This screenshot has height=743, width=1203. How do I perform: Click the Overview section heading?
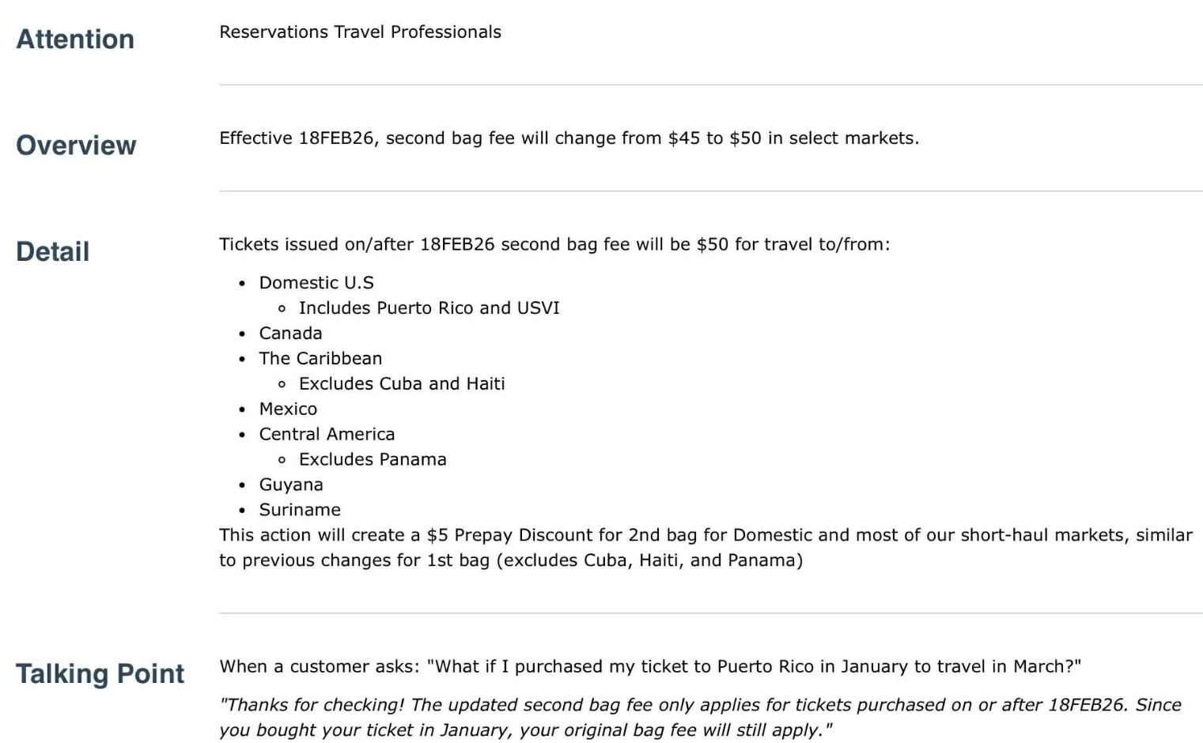[x=76, y=145]
